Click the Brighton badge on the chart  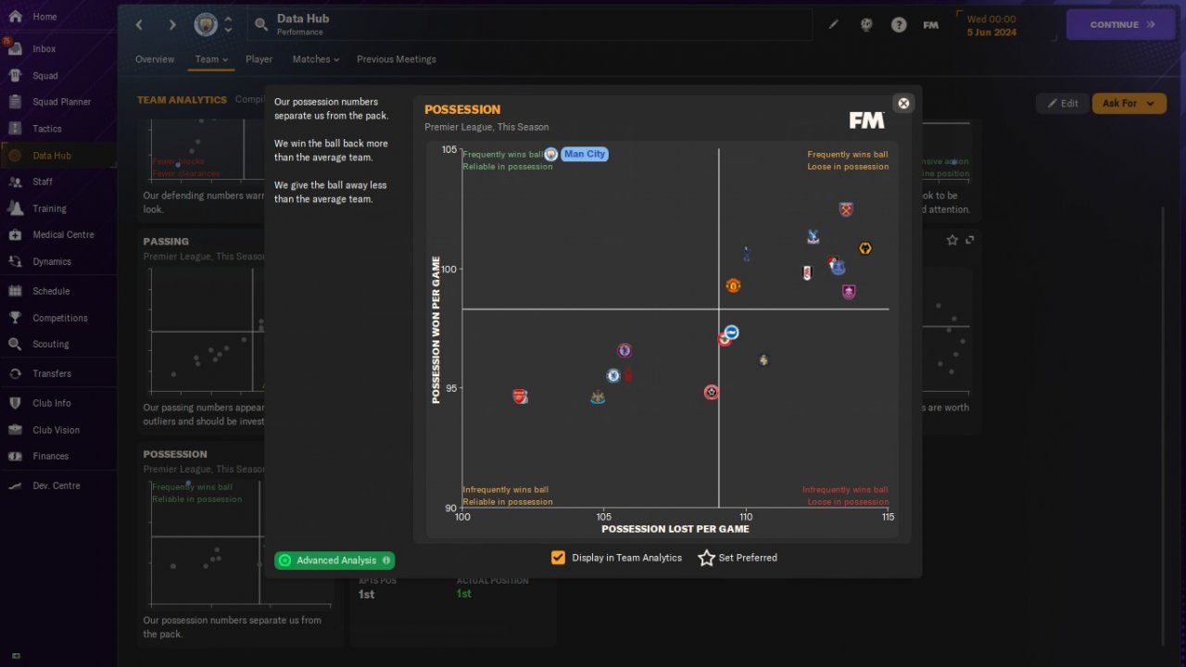(731, 332)
